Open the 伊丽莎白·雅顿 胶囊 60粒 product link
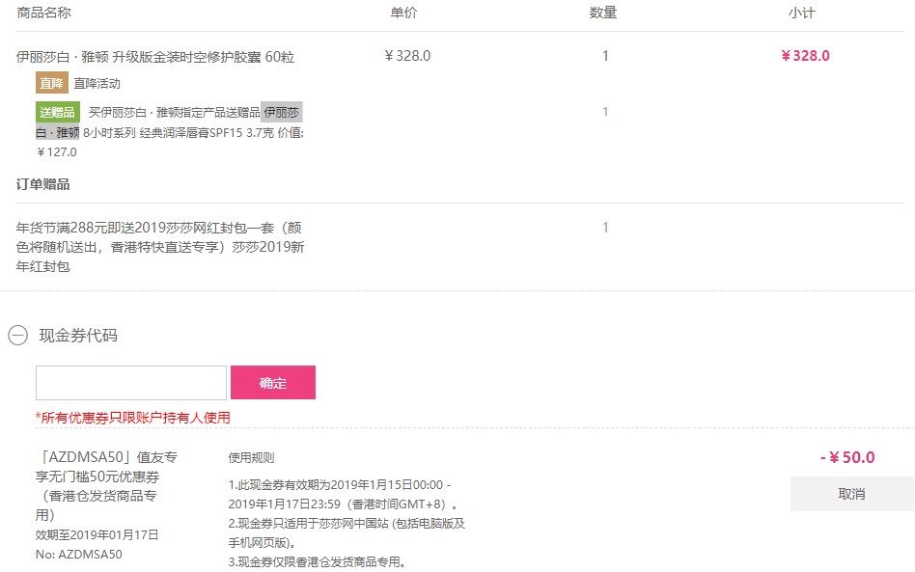The image size is (915, 572). coord(155,57)
